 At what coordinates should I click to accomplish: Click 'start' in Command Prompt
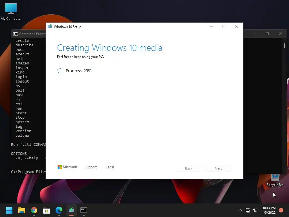(x=21, y=113)
